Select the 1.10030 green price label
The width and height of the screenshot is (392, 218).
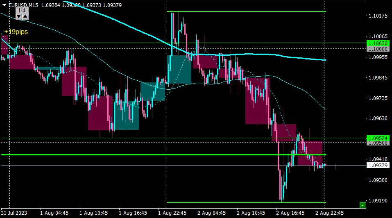click(378, 43)
